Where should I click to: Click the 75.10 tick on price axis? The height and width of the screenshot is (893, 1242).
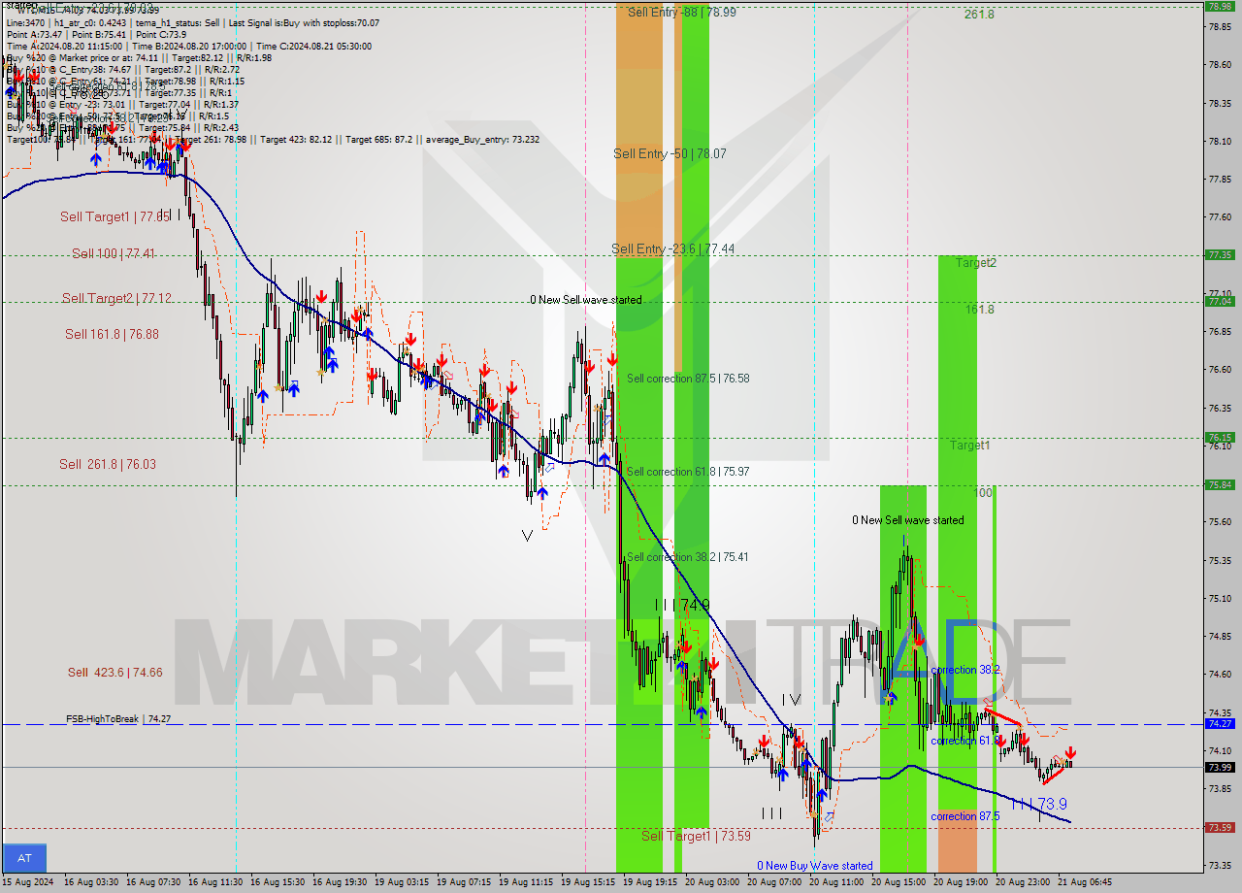click(x=1219, y=598)
